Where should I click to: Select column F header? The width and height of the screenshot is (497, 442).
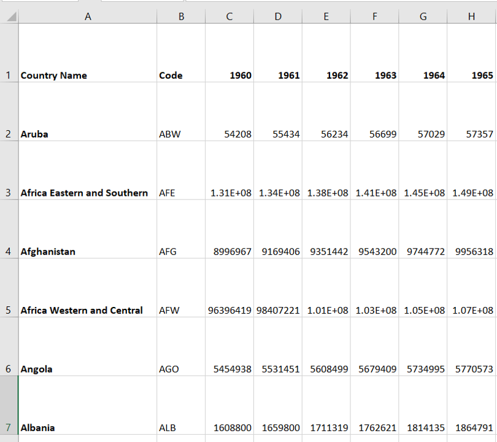(375, 17)
